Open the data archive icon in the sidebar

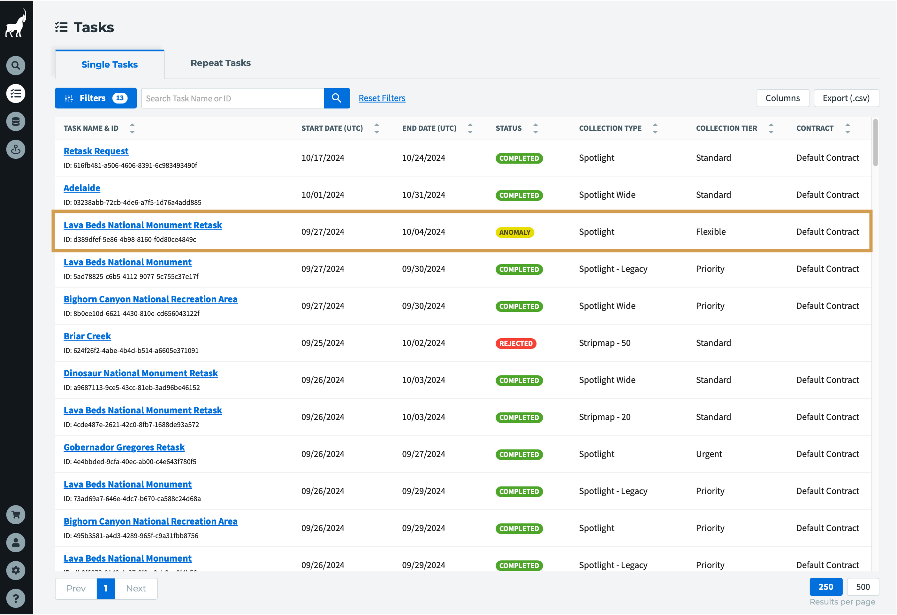point(16,121)
